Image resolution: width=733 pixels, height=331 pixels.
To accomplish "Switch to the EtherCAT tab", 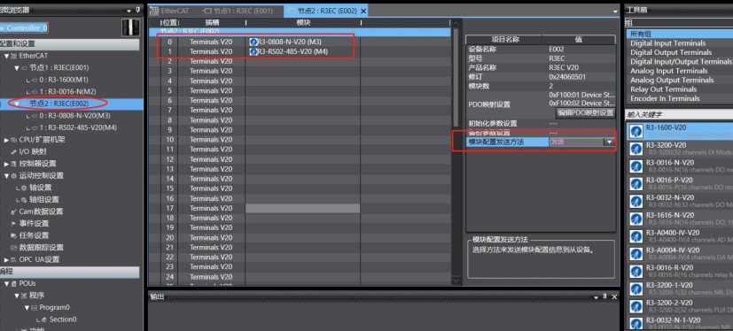I will (171, 11).
